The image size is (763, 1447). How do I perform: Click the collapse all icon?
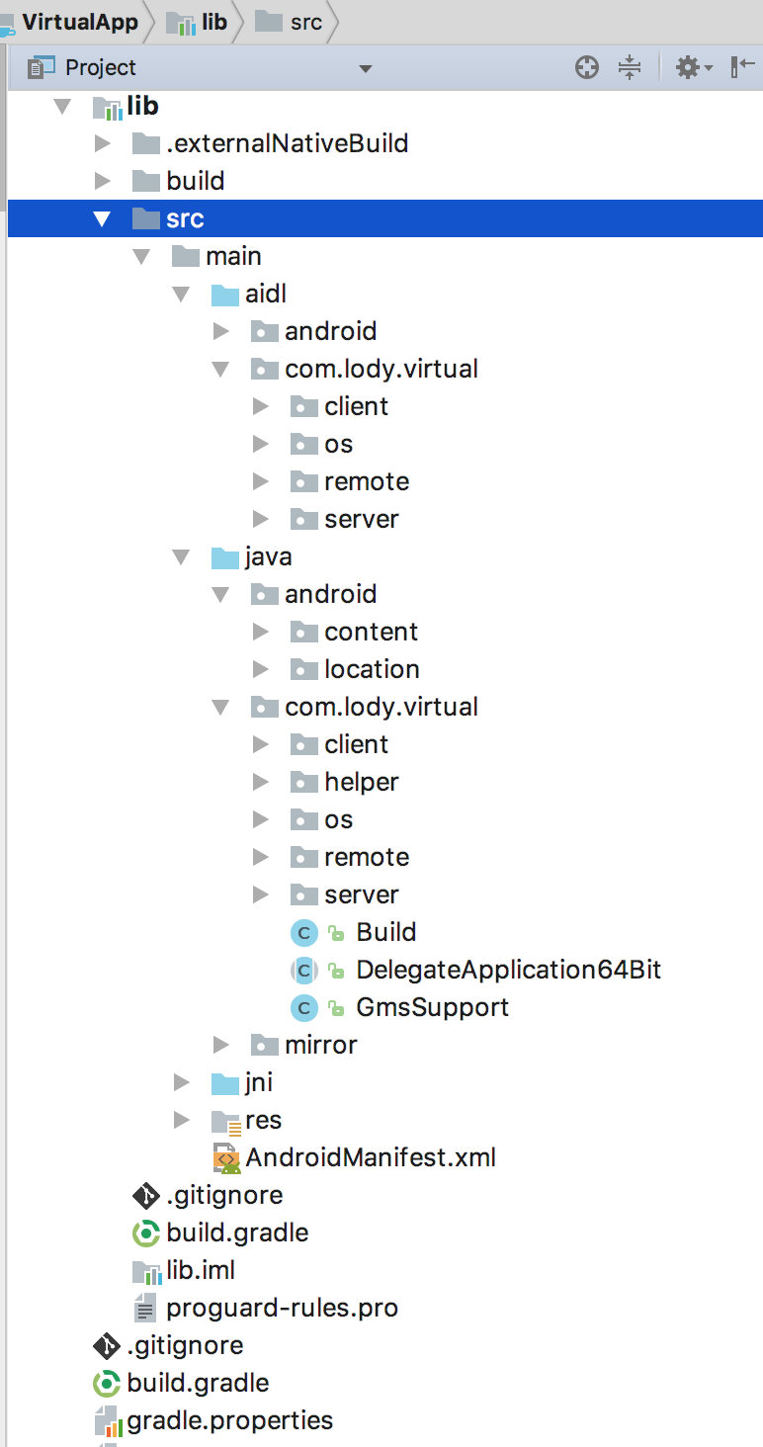[x=630, y=68]
